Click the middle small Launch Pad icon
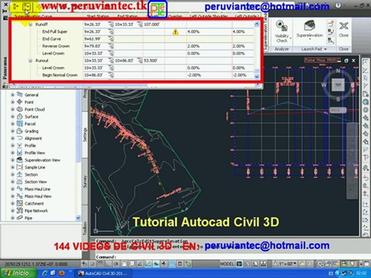371x278 pixels. click(330, 32)
